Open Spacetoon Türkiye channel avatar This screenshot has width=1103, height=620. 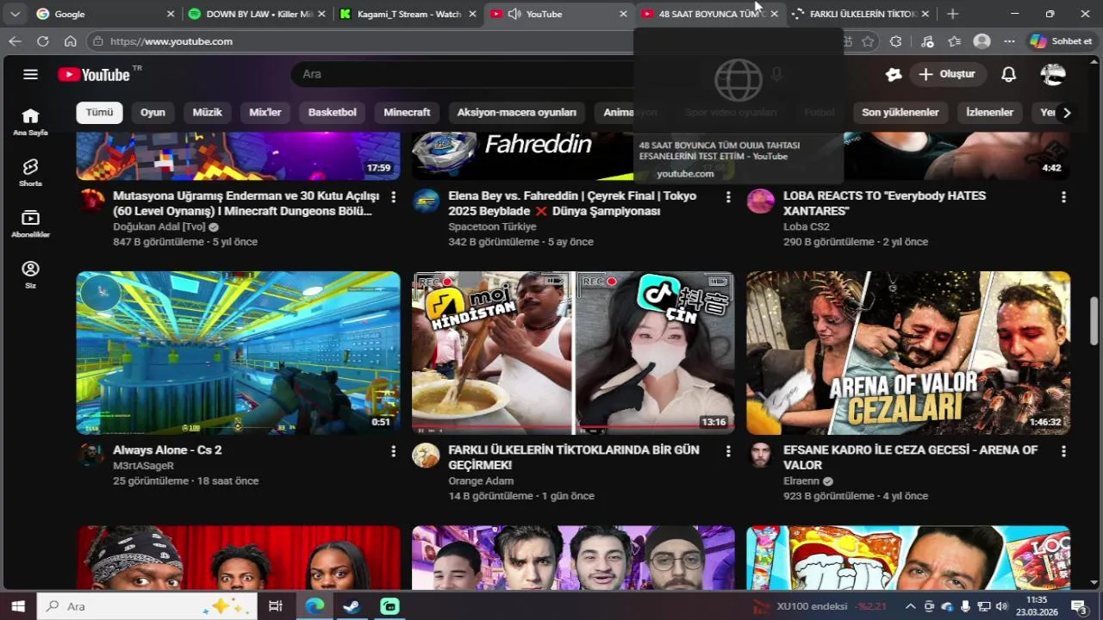coord(426,201)
